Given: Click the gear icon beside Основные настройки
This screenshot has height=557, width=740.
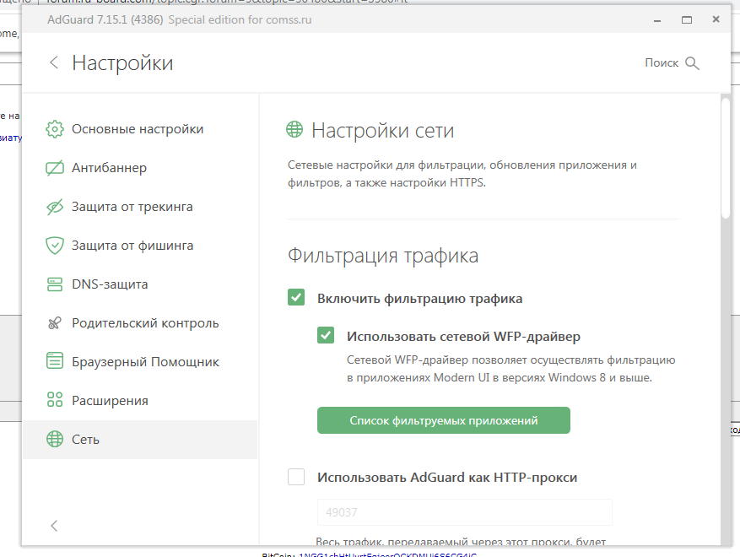Looking at the screenshot, I should [x=55, y=129].
